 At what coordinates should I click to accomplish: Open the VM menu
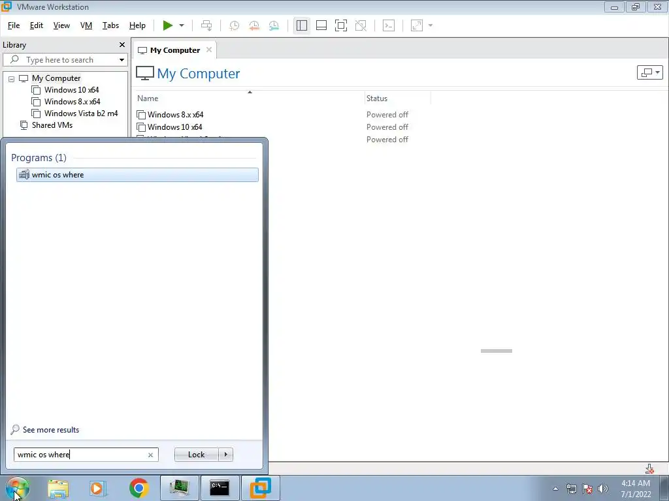coord(86,25)
